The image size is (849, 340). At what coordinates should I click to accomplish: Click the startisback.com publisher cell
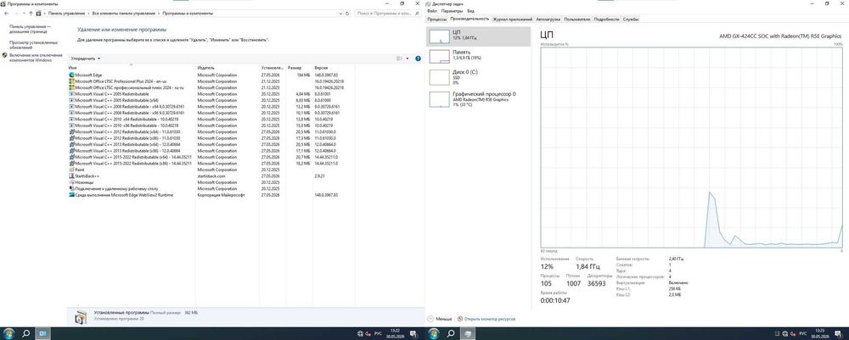[x=211, y=176]
